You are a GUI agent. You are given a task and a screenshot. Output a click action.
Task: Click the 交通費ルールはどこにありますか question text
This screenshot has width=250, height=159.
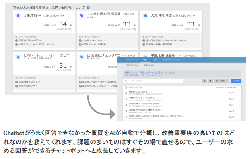142,98
